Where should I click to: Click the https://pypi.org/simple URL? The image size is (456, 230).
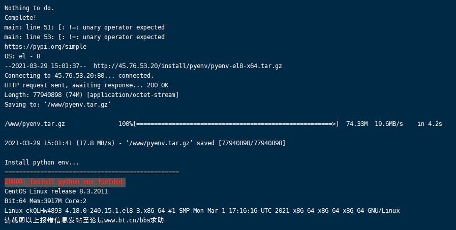pos(45,47)
